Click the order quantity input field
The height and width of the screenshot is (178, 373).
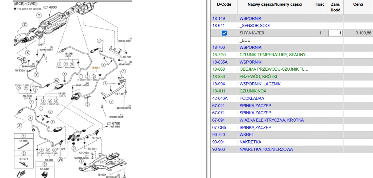coord(335,33)
